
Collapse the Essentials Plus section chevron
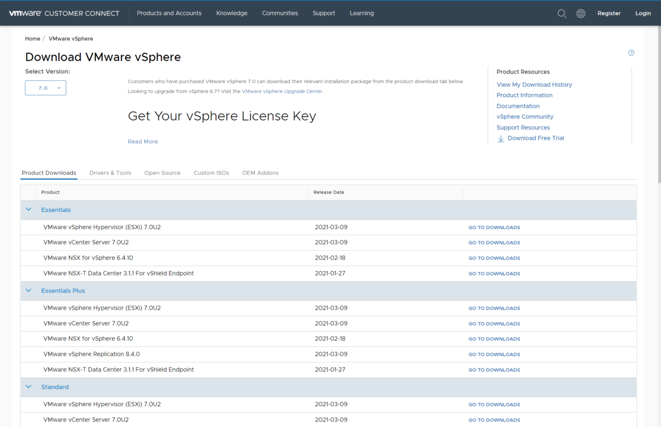29,290
